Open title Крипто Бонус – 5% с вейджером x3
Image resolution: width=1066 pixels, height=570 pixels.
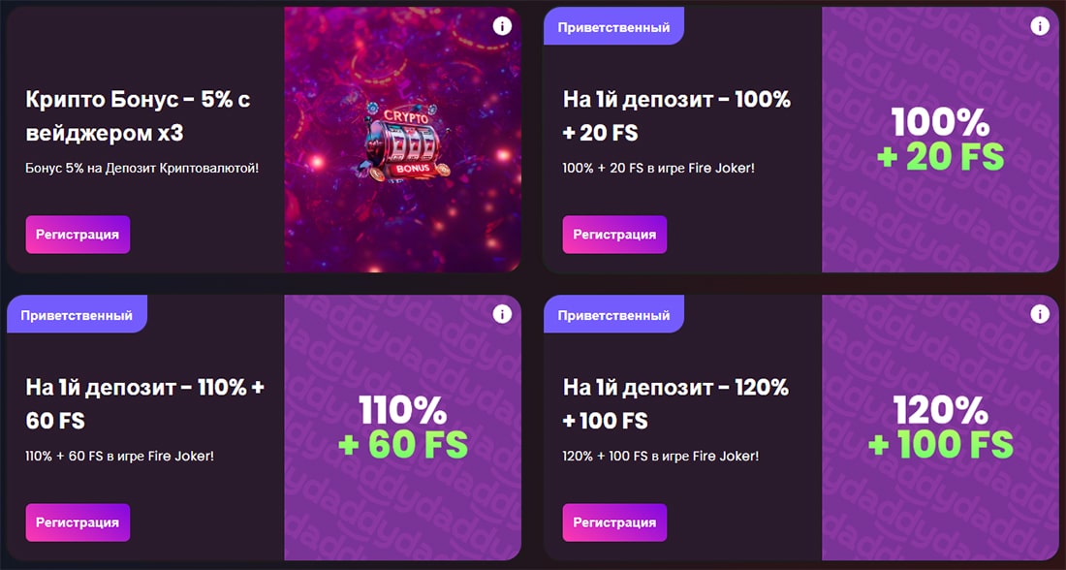point(138,116)
